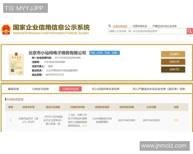Click the 序号 column header
This screenshot has height=154, width=193.
(11, 107)
